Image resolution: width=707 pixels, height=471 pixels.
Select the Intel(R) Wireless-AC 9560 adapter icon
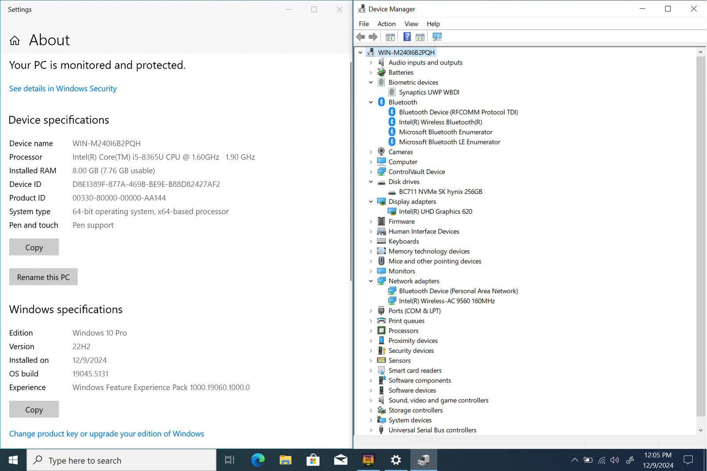pyautogui.click(x=392, y=301)
